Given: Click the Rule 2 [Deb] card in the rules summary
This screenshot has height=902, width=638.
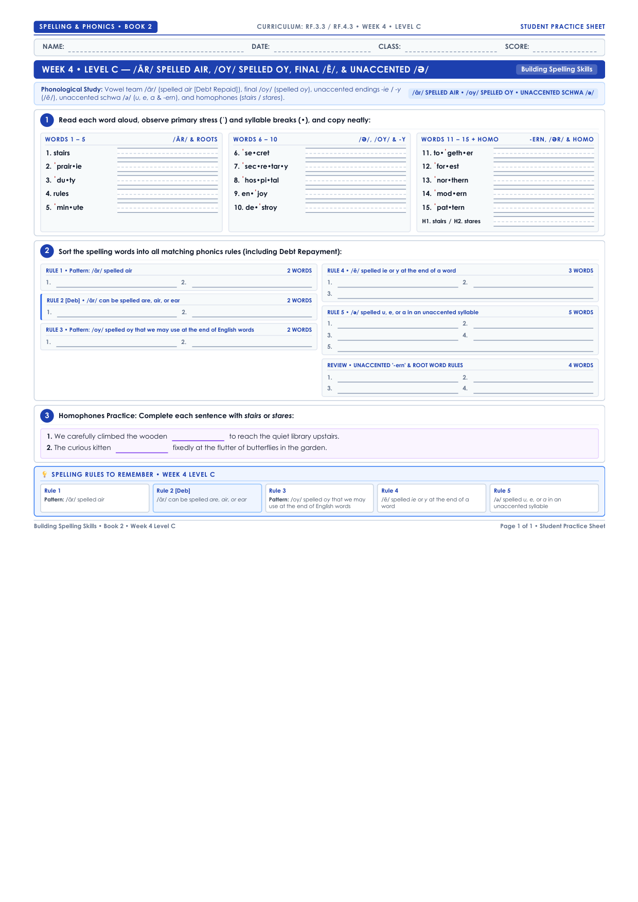Looking at the screenshot, I should [x=207, y=498].
